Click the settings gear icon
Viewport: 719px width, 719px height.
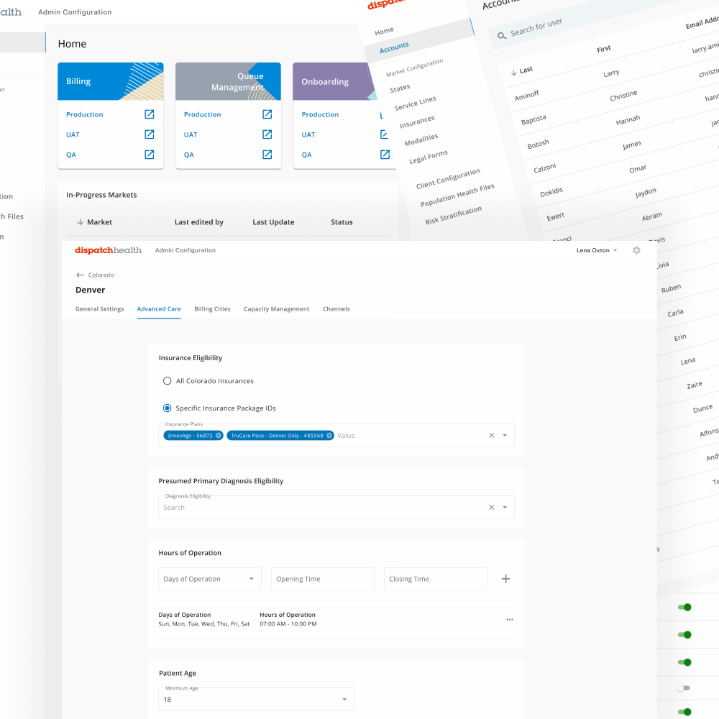(636, 250)
